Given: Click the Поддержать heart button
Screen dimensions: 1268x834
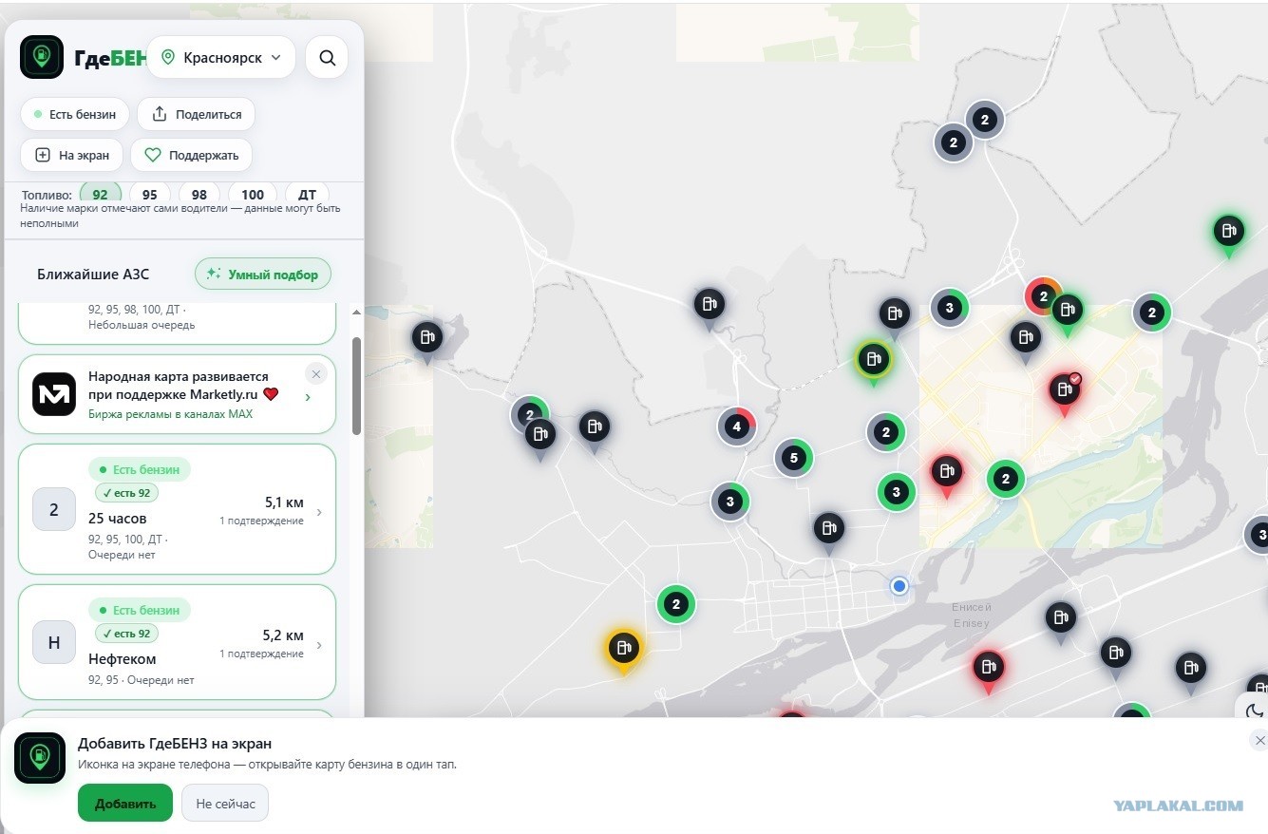Looking at the screenshot, I should (x=191, y=155).
